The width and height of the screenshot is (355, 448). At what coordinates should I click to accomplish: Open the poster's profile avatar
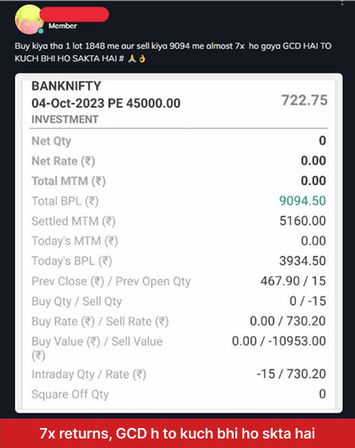pyautogui.click(x=29, y=19)
